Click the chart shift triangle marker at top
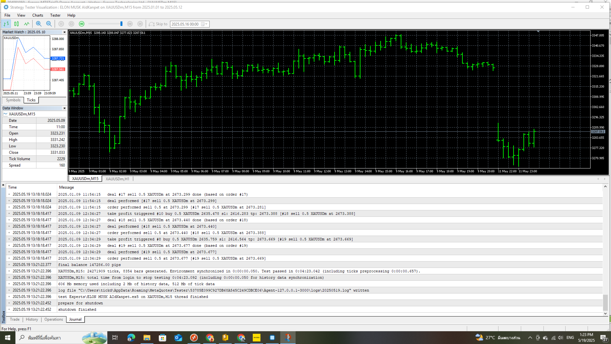Image resolution: width=611 pixels, height=344 pixels. (x=538, y=32)
